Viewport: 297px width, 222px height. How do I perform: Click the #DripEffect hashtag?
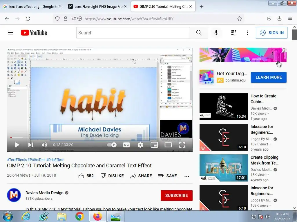pos(55,160)
